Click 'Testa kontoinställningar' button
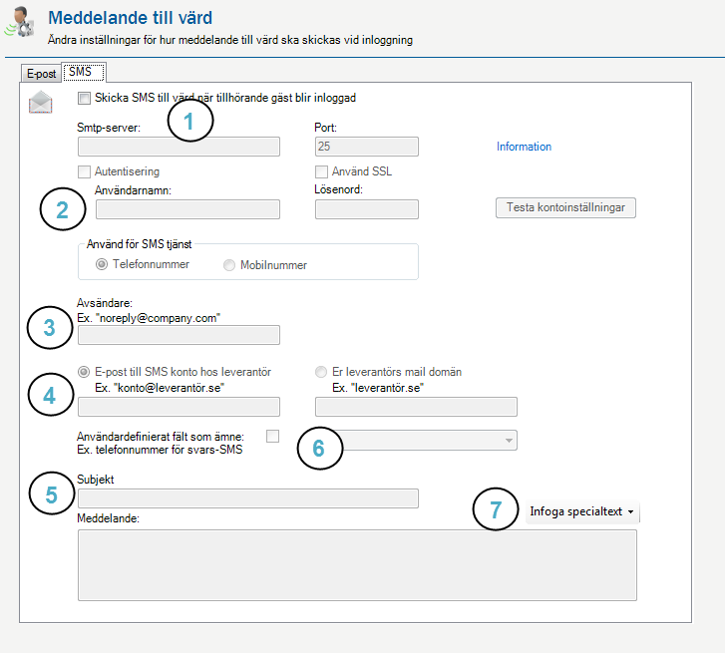 [565, 208]
